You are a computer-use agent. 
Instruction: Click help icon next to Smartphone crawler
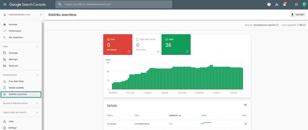[x=277, y=25]
